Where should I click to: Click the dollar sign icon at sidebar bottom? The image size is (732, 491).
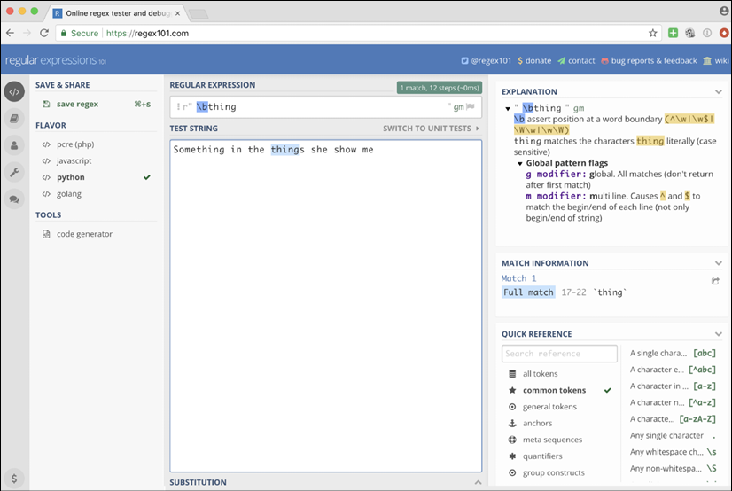pyautogui.click(x=14, y=478)
